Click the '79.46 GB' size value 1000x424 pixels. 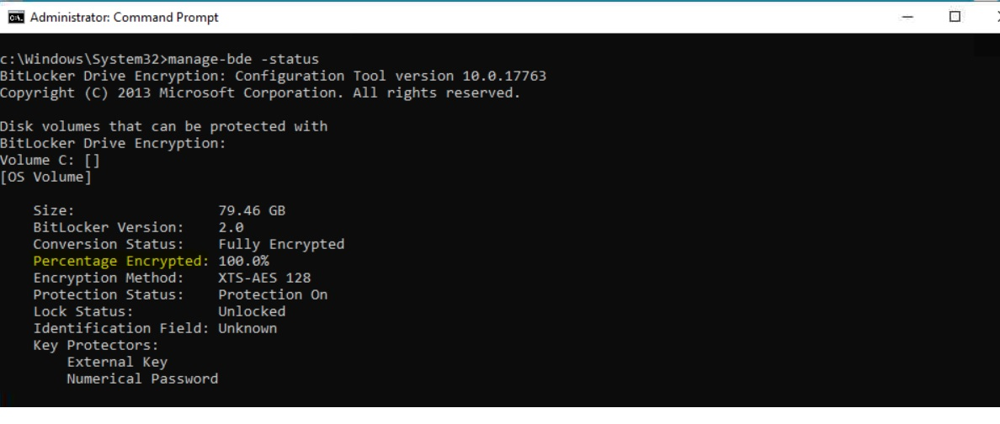(252, 210)
